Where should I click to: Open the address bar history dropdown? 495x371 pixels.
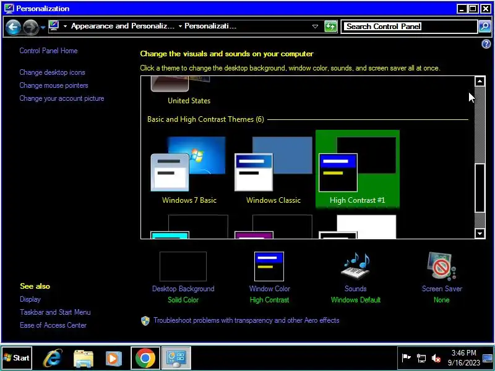click(315, 27)
